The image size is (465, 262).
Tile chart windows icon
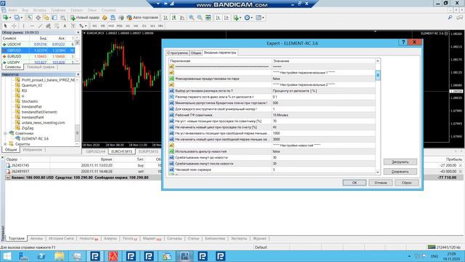click(209, 17)
